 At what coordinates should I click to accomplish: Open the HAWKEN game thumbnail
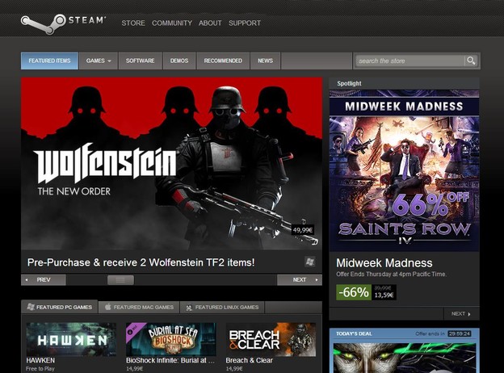tap(71, 340)
